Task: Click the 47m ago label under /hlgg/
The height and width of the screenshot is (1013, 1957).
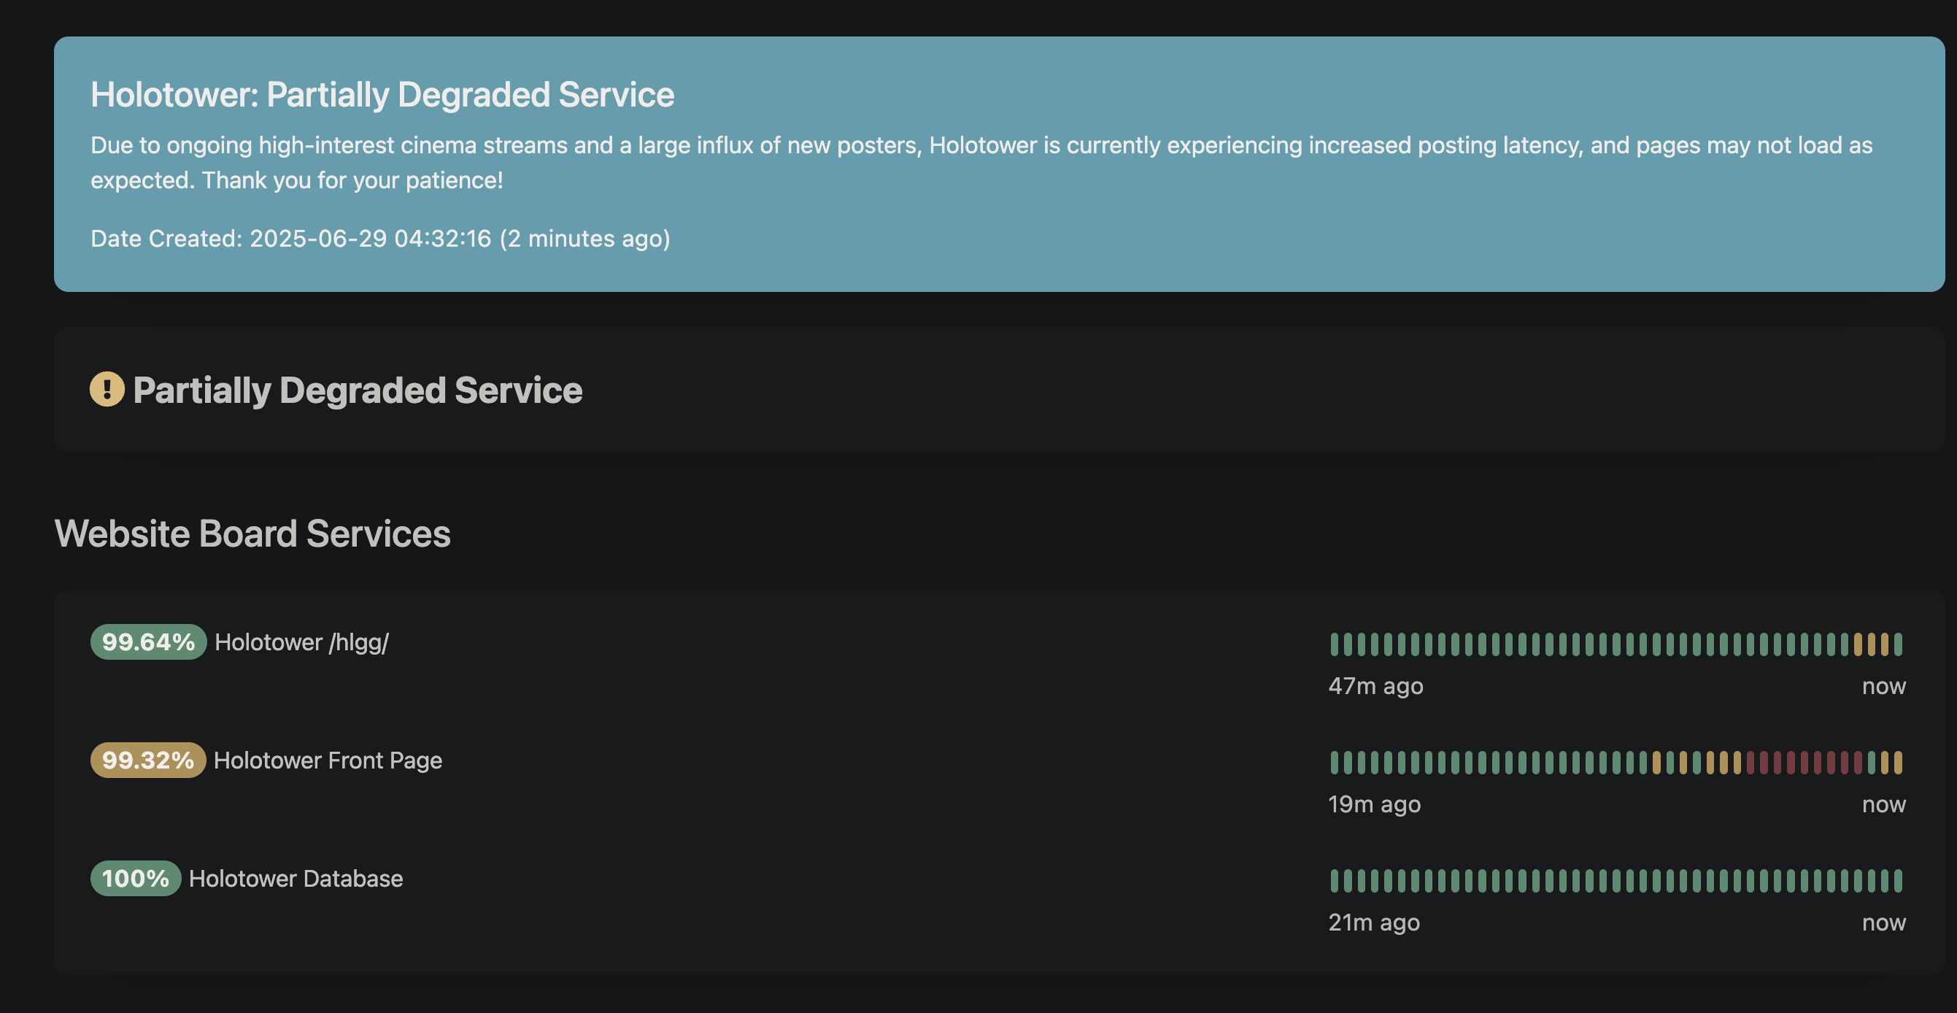Action: (x=1375, y=686)
